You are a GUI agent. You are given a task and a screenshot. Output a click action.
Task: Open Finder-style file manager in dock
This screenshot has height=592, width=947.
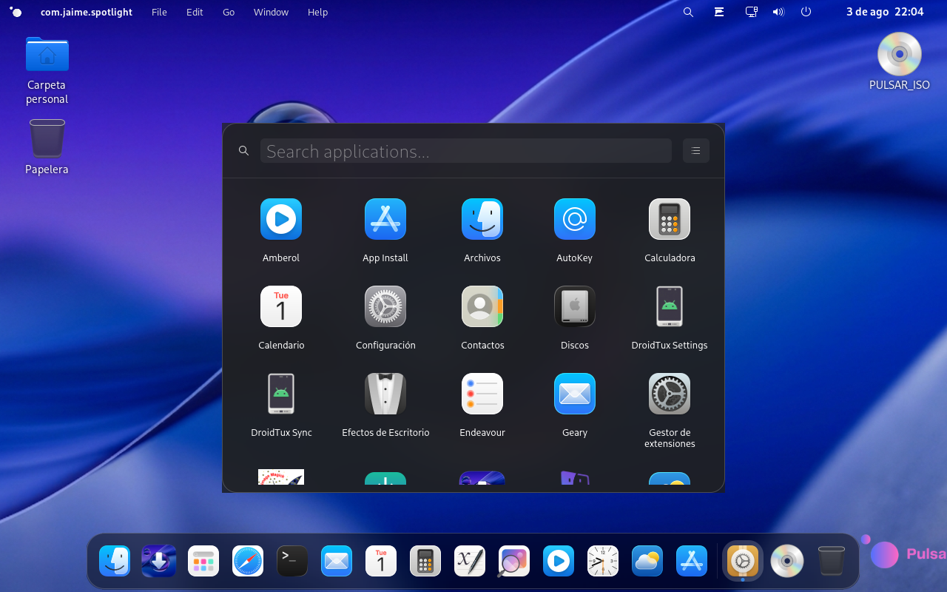[115, 561]
